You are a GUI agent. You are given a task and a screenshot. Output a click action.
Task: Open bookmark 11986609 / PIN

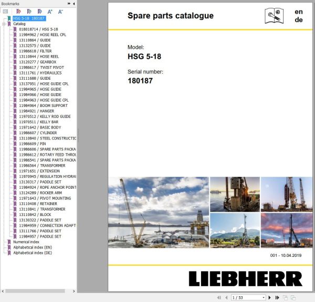click(x=33, y=144)
